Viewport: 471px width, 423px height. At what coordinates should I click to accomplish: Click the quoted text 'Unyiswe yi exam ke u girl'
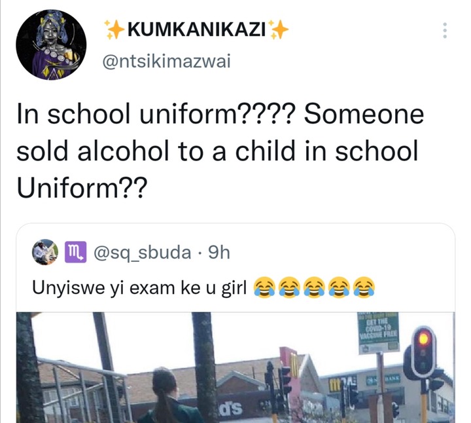click(x=139, y=287)
